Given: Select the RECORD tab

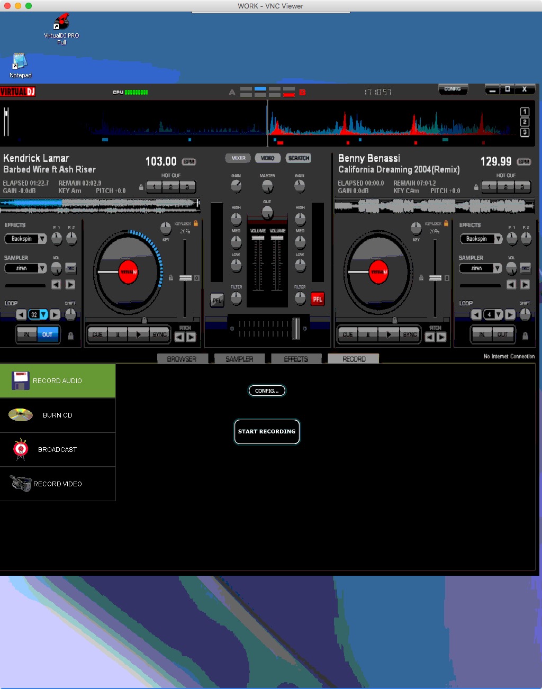Looking at the screenshot, I should [x=354, y=359].
